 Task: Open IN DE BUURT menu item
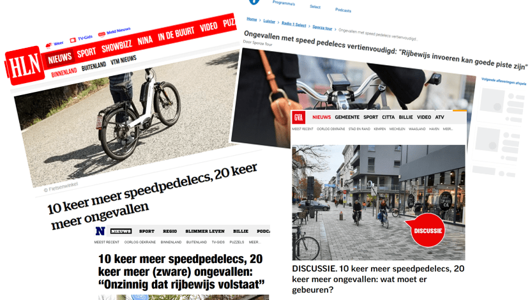pos(176,33)
